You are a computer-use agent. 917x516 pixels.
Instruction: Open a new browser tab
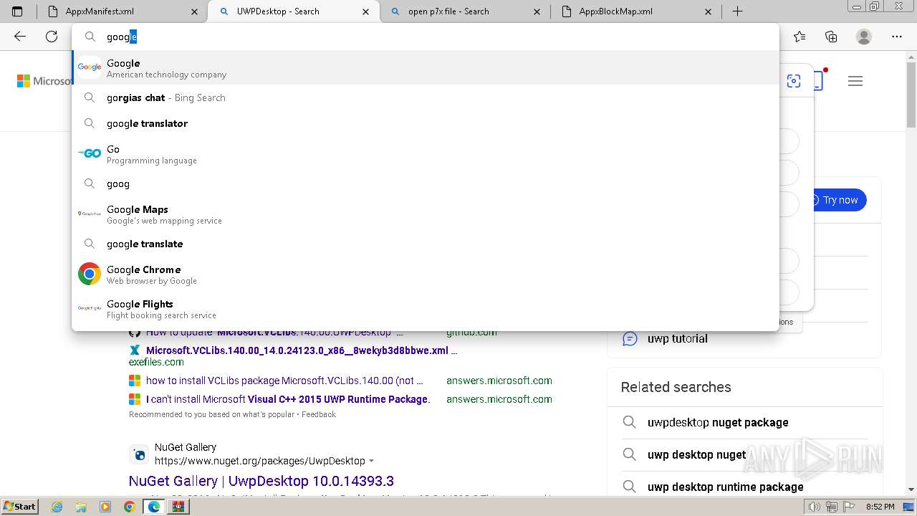tap(737, 11)
